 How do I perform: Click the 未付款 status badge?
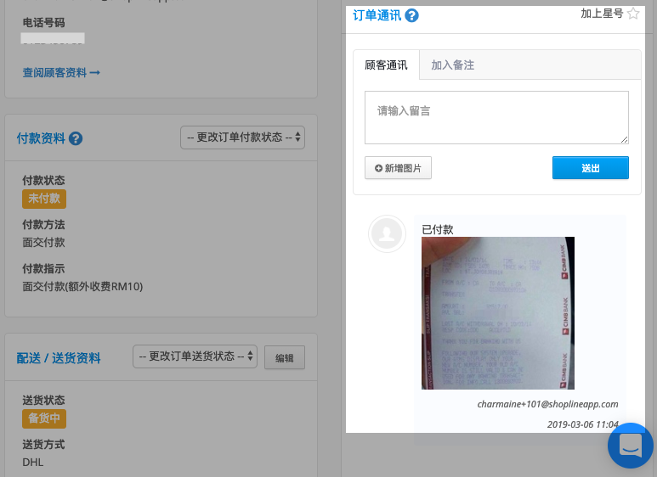click(x=44, y=199)
